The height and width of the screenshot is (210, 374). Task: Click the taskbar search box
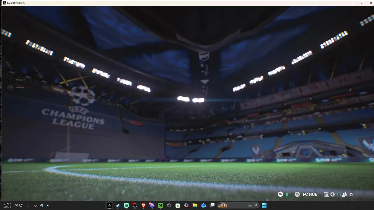coord(238,205)
